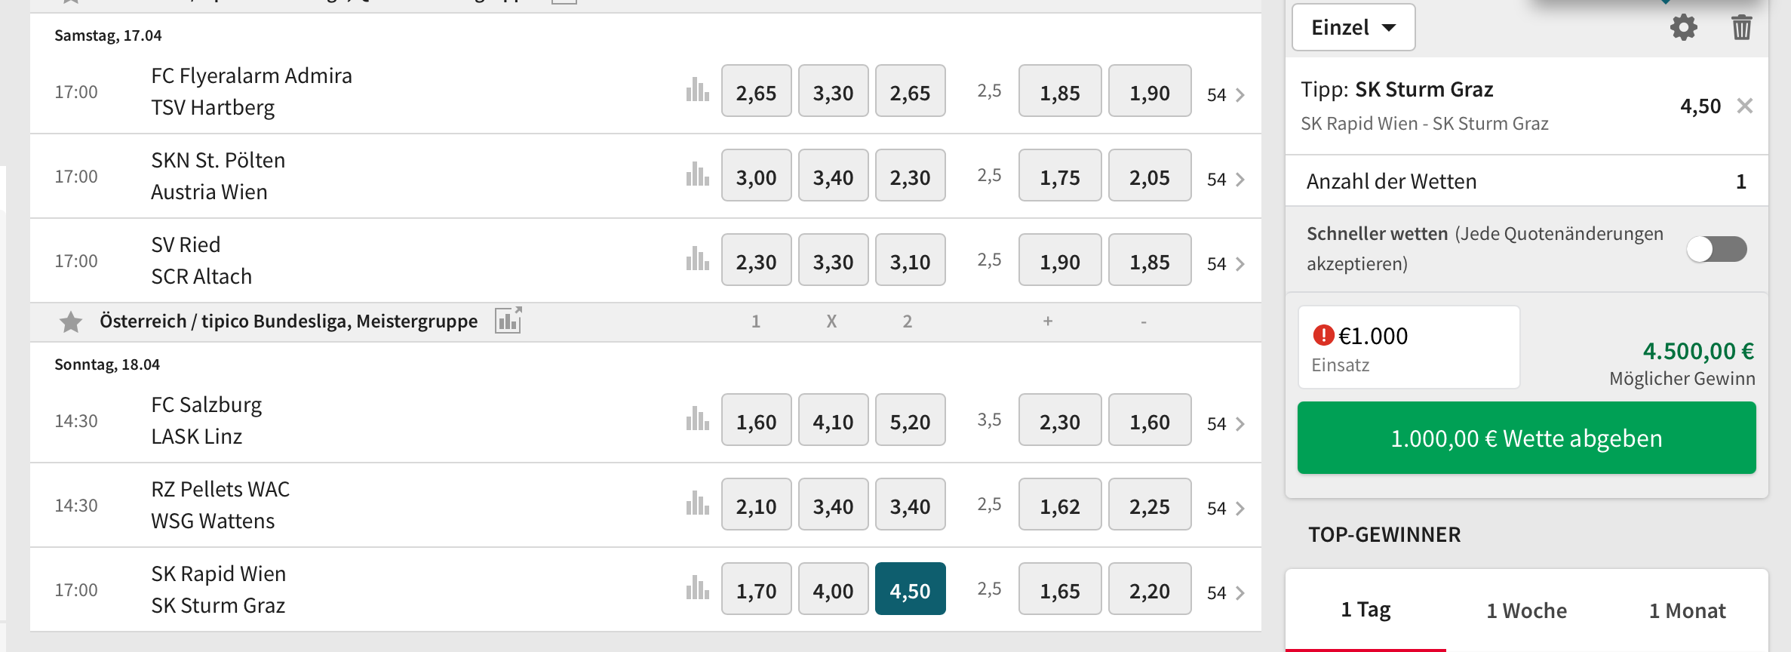Clear bet slip with trash icon
This screenshot has width=1791, height=652.
[x=1742, y=28]
